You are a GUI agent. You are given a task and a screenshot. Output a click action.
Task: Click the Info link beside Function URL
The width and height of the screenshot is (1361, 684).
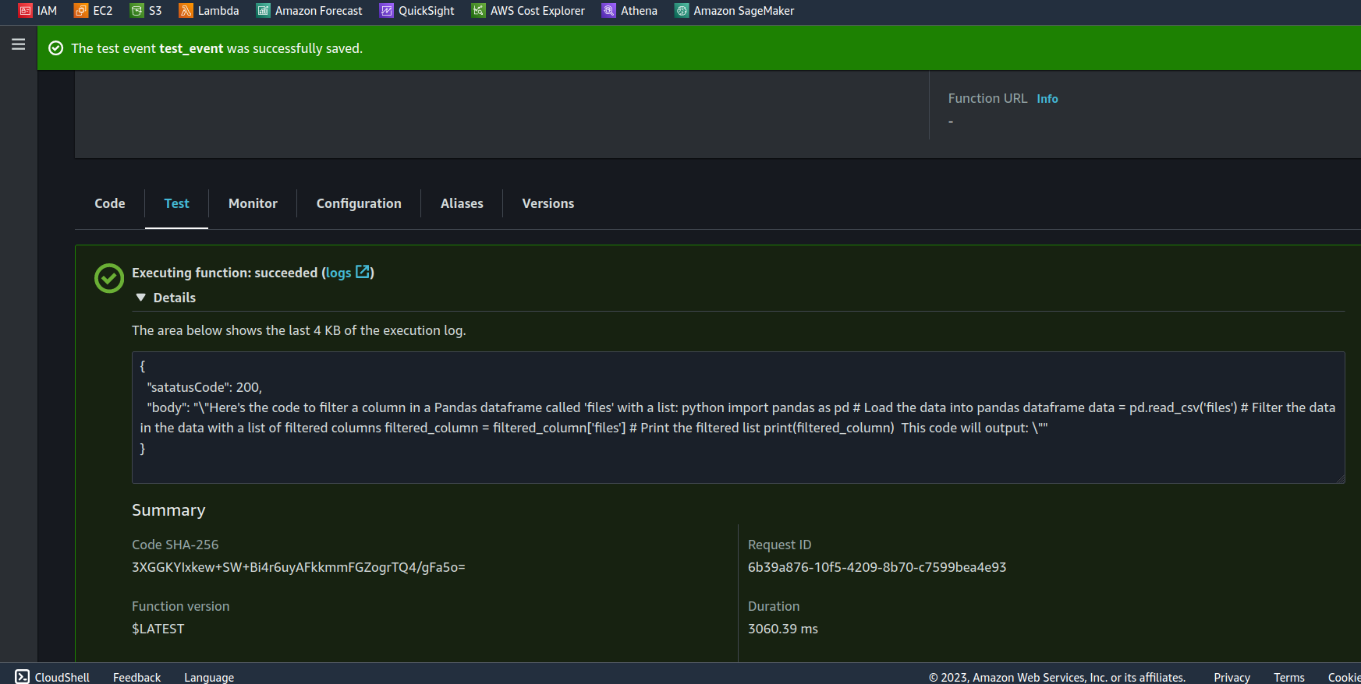point(1047,99)
